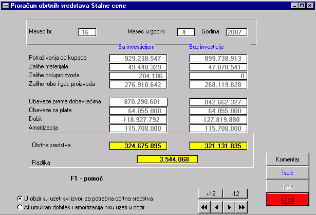Minimize the Proračun obrtnih sredstava window
Screen dimensions: 316x215
(x=294, y=6)
